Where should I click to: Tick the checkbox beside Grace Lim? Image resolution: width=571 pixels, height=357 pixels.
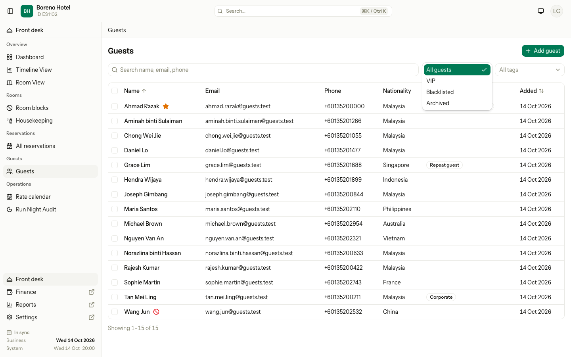pos(115,165)
